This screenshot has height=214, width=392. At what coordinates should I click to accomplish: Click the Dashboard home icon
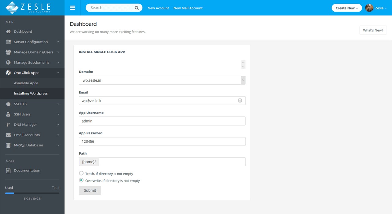click(x=8, y=31)
